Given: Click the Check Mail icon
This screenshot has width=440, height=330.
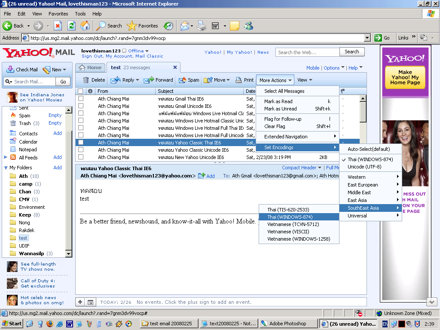Looking at the screenshot, I should [10, 69].
